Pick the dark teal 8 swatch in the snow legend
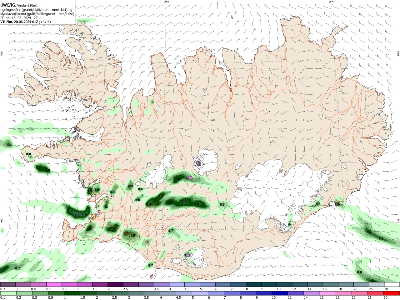Screen dimensions: 400x300 pyautogui.click(x=254, y=284)
